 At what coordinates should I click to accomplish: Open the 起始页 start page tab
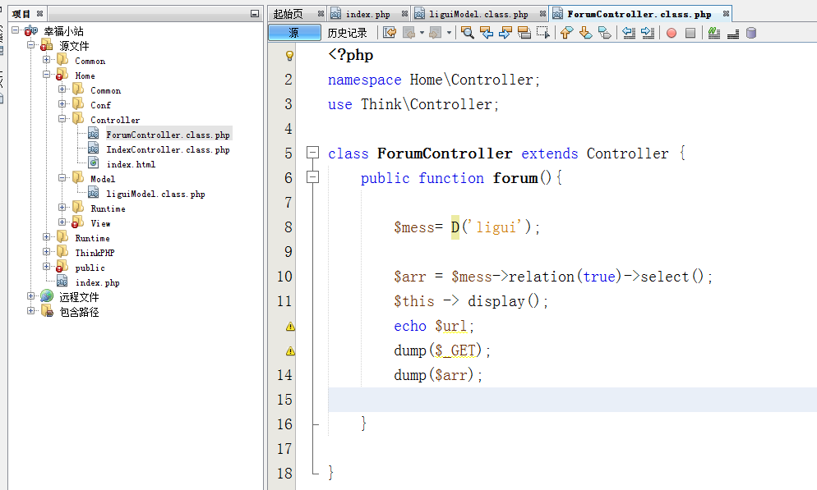[288, 14]
